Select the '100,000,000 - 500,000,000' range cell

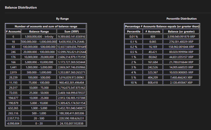[39, 47]
